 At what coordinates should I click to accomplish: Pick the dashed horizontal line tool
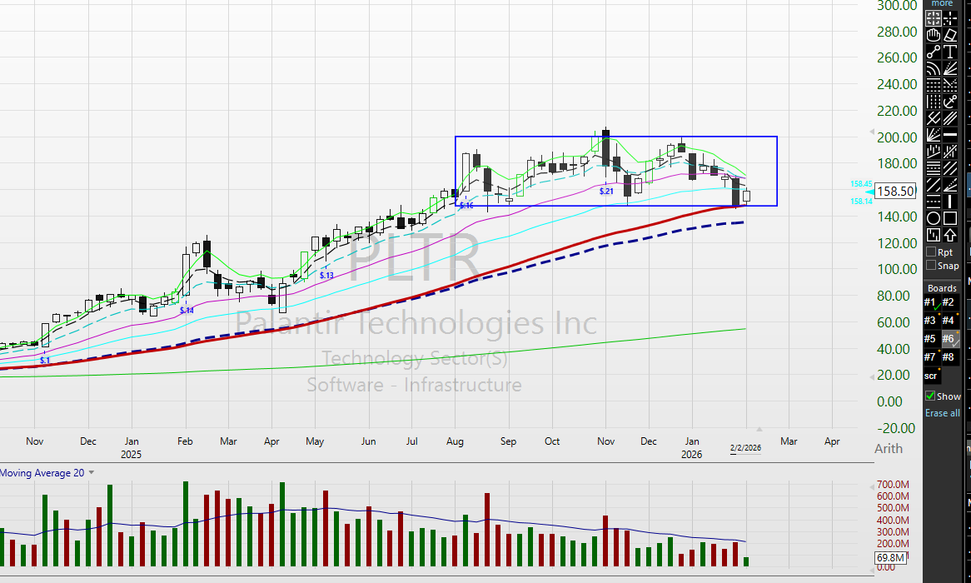pos(934,202)
